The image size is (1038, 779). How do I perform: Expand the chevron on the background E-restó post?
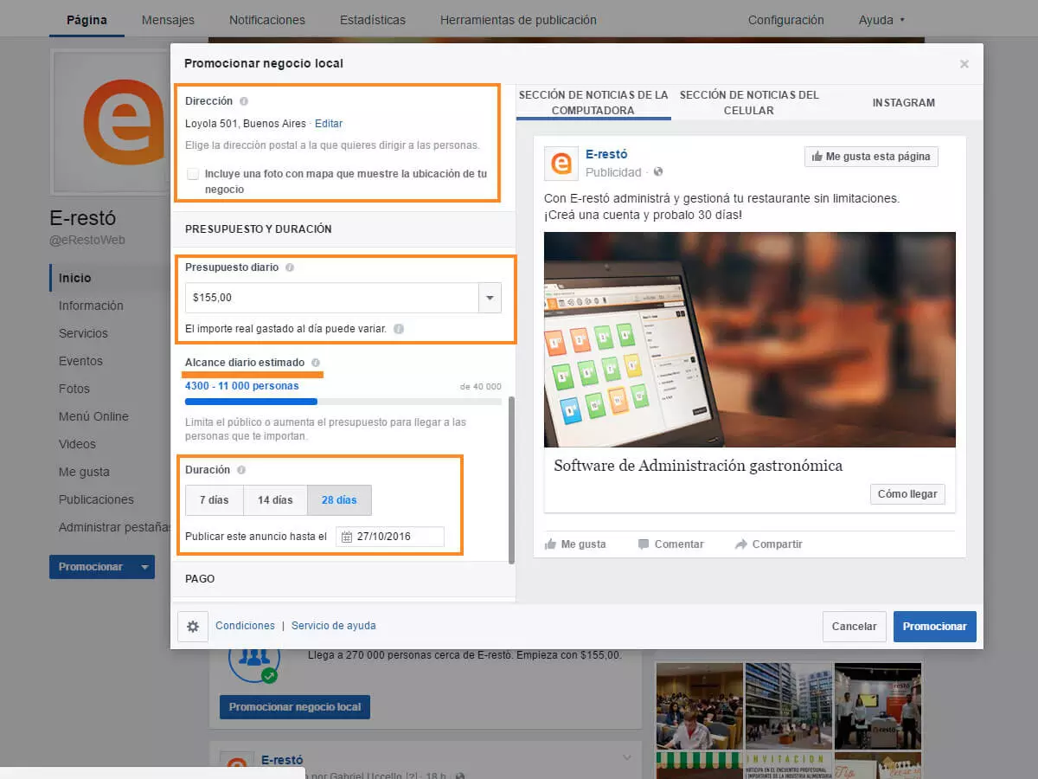click(x=627, y=758)
